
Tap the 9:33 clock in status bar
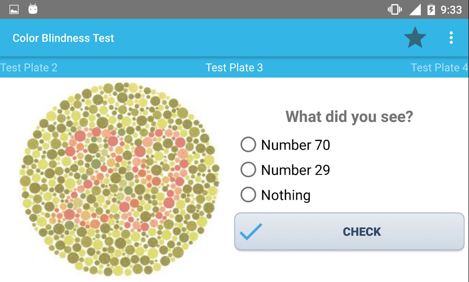click(x=451, y=9)
